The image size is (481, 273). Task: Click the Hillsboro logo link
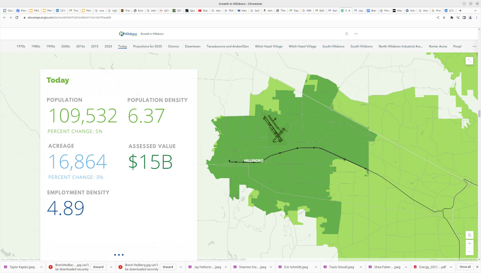[128, 34]
